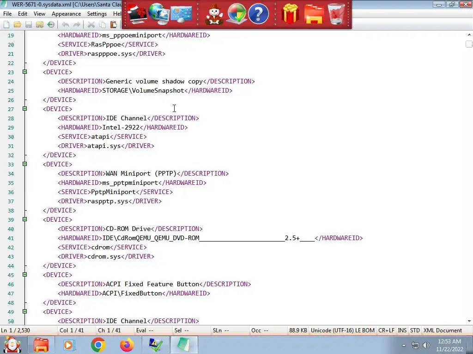Click the 88.9 KB file size field
Screen dimensions: 473x354
298,330
